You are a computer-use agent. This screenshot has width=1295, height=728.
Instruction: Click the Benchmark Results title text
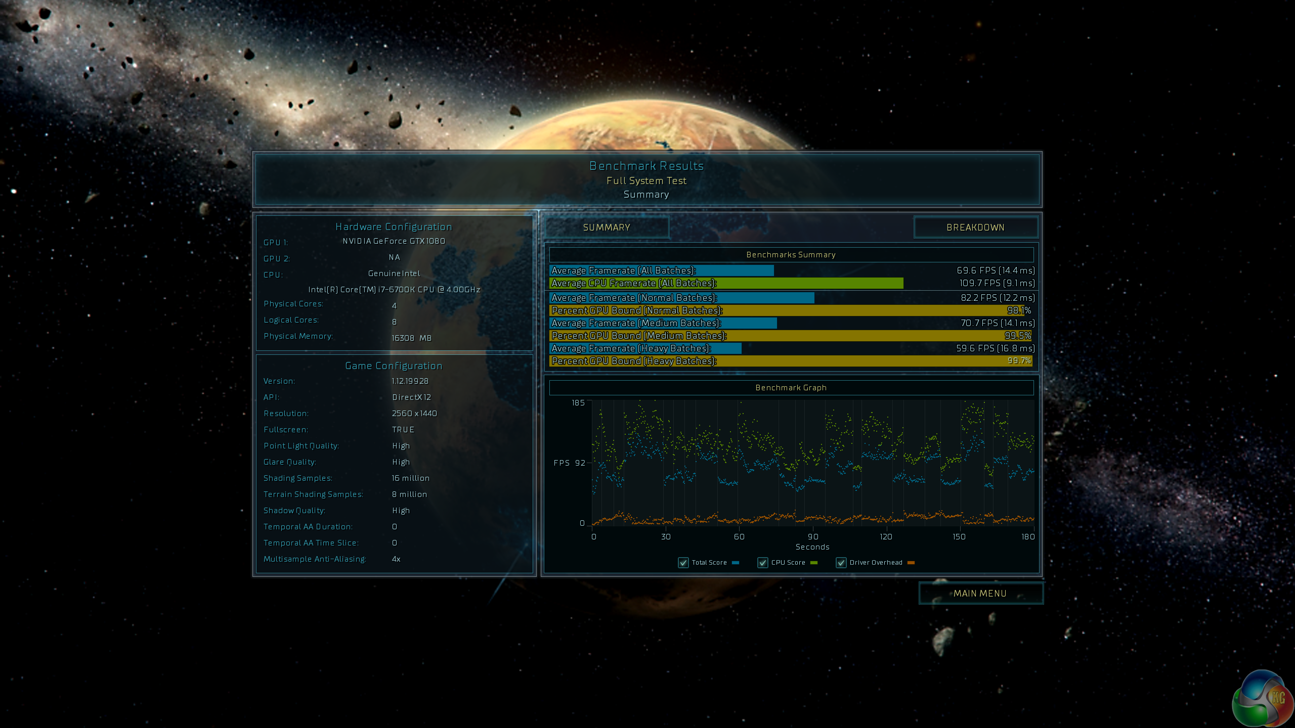click(646, 166)
